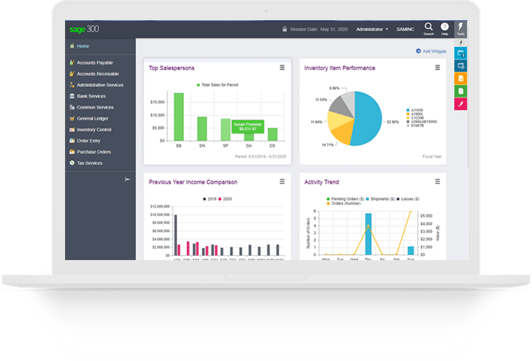Click the green report tool tile
Image resolution: width=532 pixels, height=361 pixels.
click(x=461, y=91)
